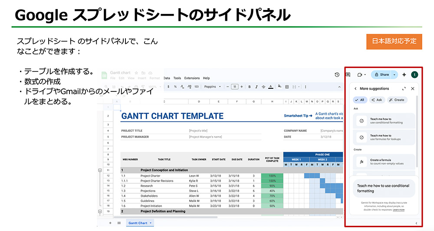Open the Data menu
The image size is (434, 231).
(167, 78)
